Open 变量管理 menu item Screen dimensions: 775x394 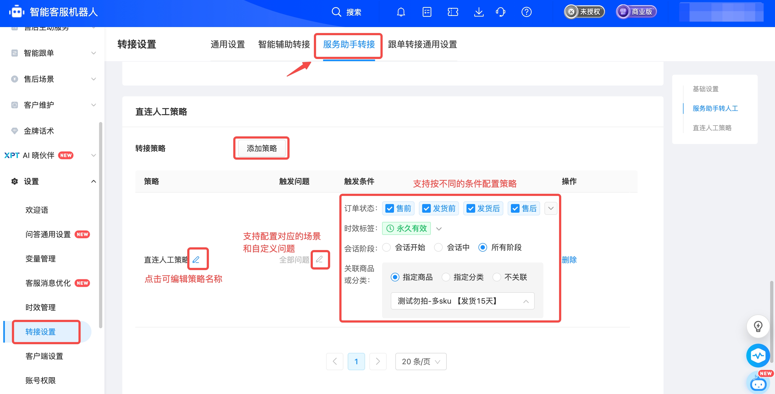pyautogui.click(x=41, y=259)
